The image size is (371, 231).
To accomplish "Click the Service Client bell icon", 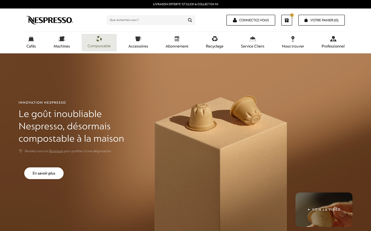I will point(253,39).
